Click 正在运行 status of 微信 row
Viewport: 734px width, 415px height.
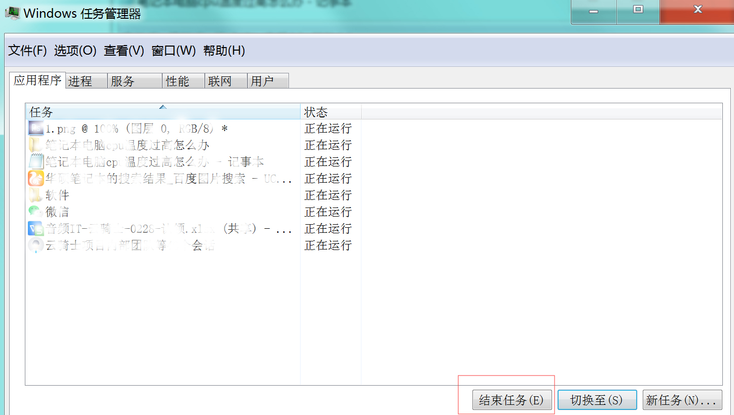328,212
